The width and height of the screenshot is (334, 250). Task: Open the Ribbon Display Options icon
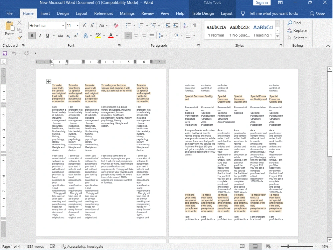point(281,3)
